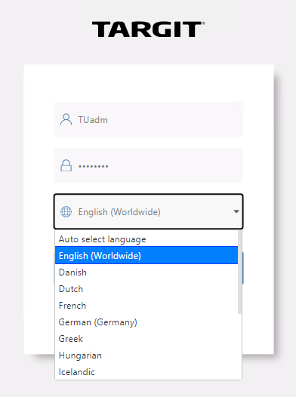Screen dimensions: 296x397
Task: Click scrollbar track below the thumb
Action: (x=240, y=346)
